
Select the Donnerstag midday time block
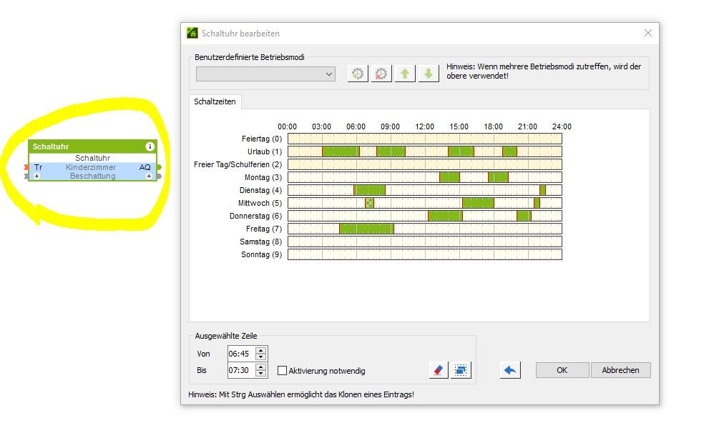(446, 216)
